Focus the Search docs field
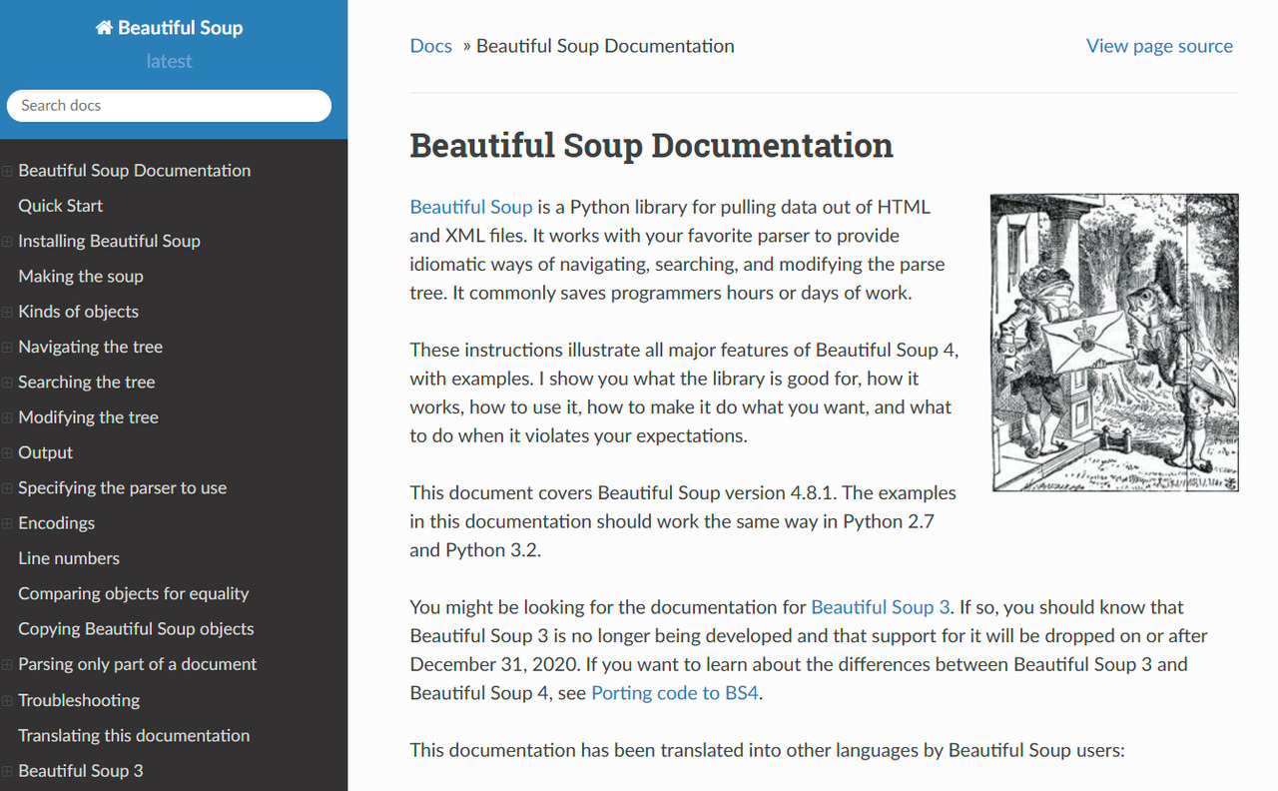 click(x=169, y=106)
